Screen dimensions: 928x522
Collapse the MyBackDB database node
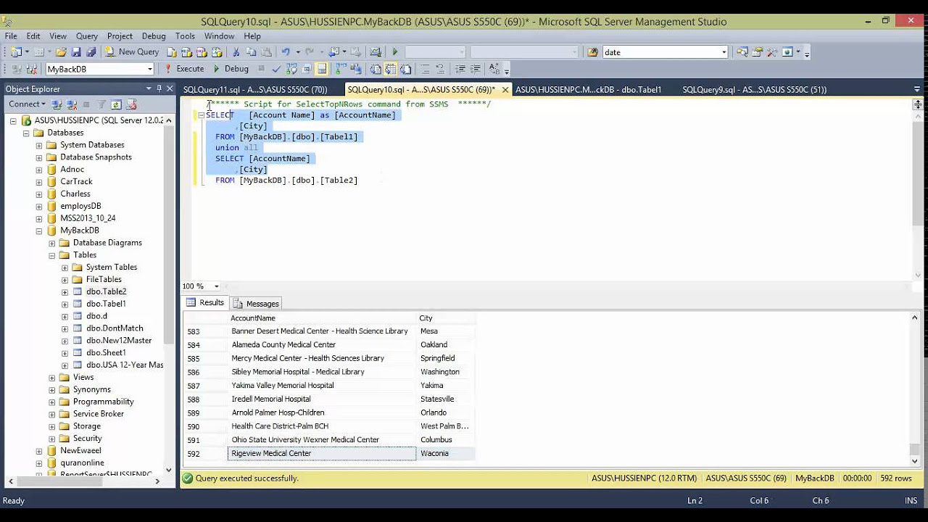tap(39, 231)
